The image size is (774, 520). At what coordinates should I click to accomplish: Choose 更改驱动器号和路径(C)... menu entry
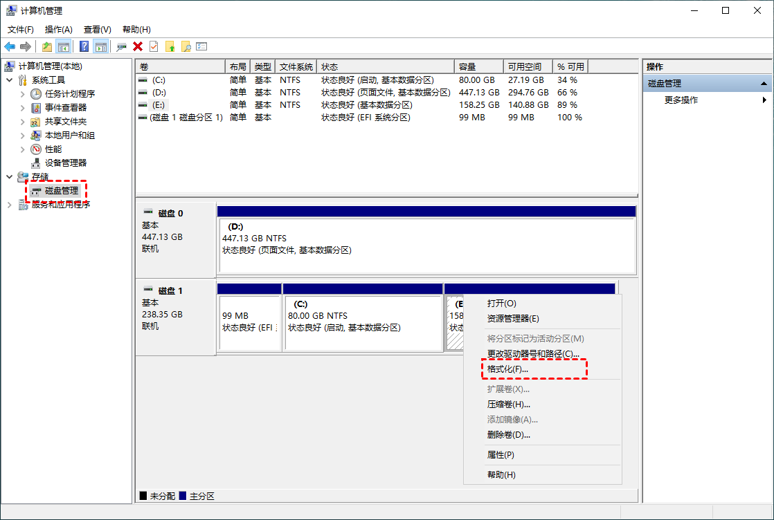pos(543,354)
